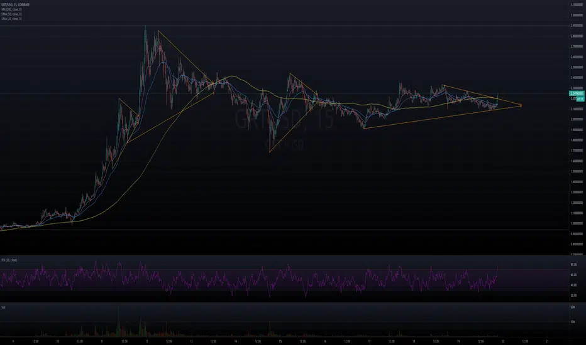Click the 80.00 level on the RSI scale

573,265
